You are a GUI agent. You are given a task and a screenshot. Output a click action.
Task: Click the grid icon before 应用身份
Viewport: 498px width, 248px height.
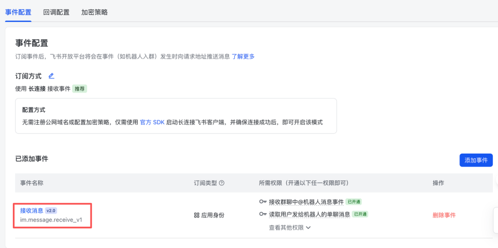(196, 215)
